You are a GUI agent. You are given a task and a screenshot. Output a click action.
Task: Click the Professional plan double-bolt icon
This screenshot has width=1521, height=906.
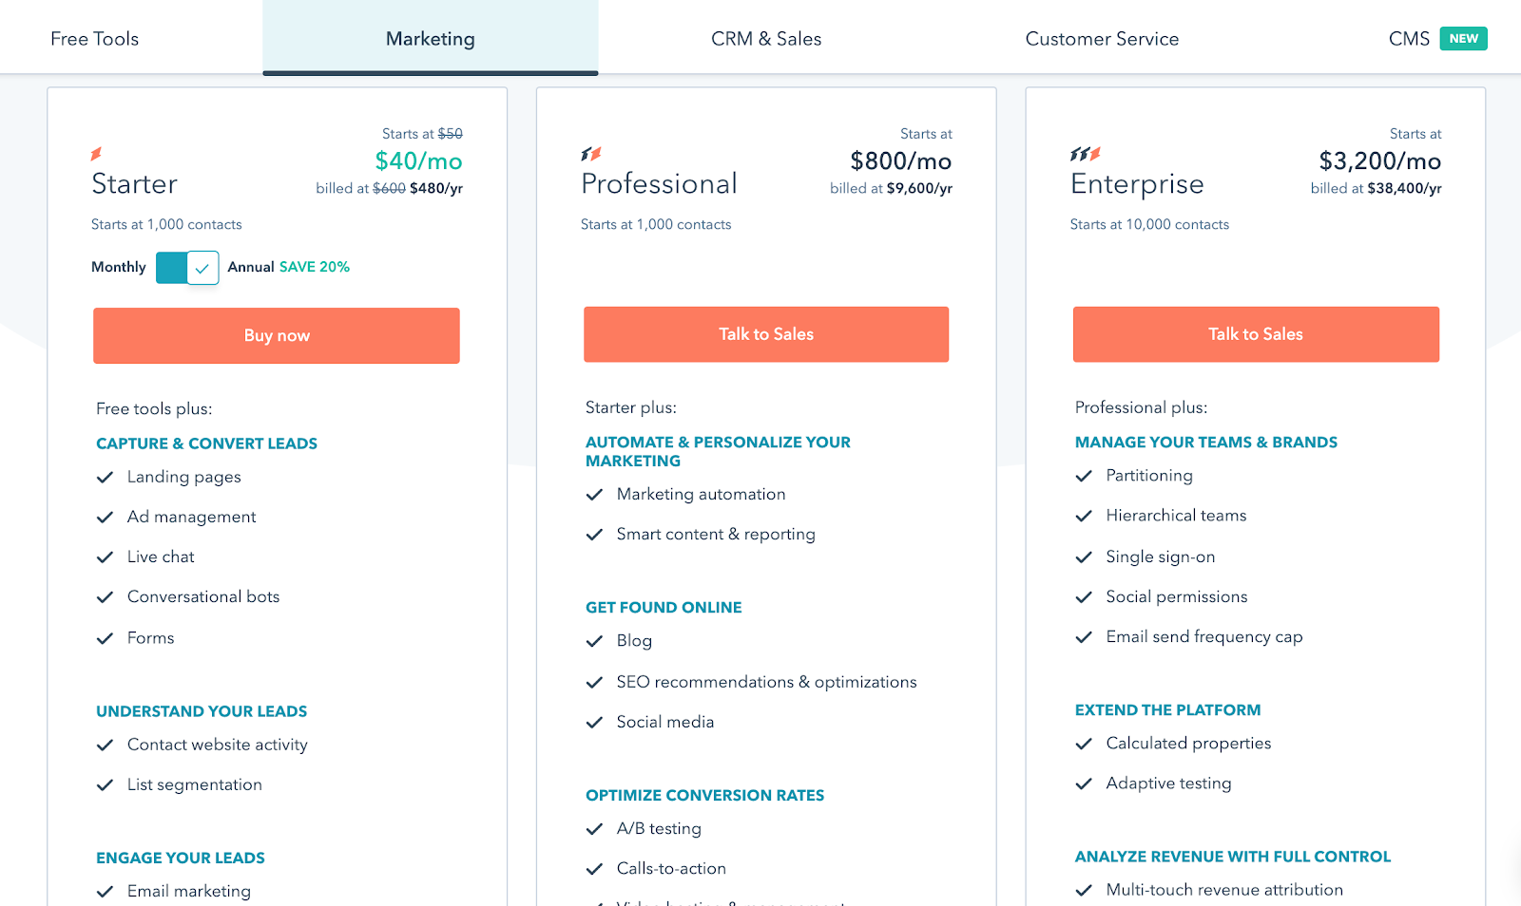tap(590, 154)
